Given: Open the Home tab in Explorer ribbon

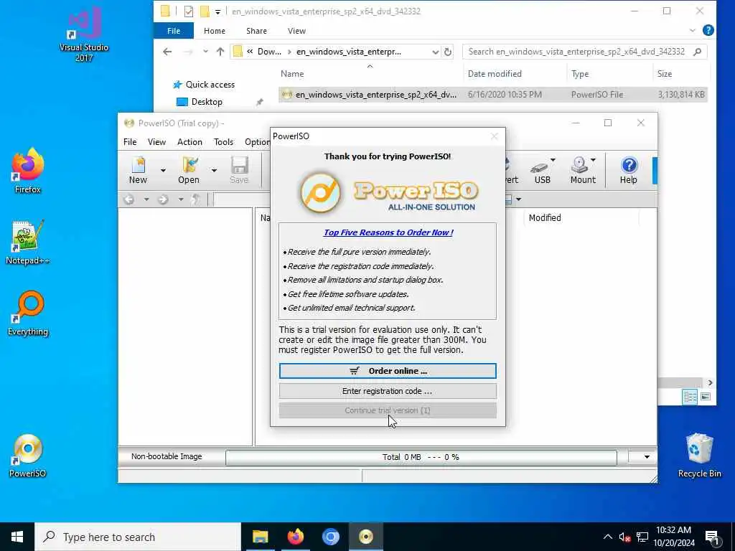Looking at the screenshot, I should coord(214,31).
